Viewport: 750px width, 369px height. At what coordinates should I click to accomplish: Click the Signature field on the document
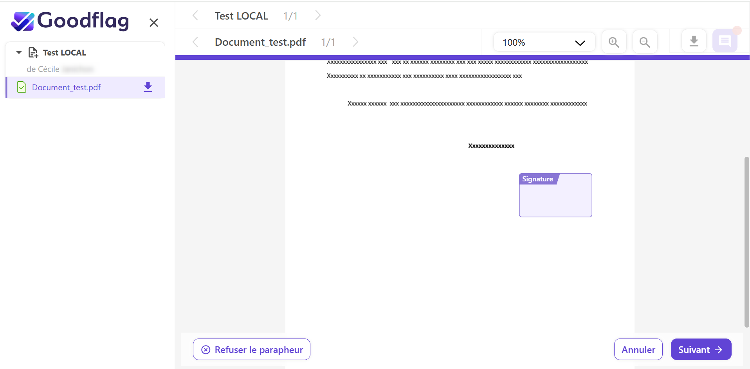[x=555, y=195]
